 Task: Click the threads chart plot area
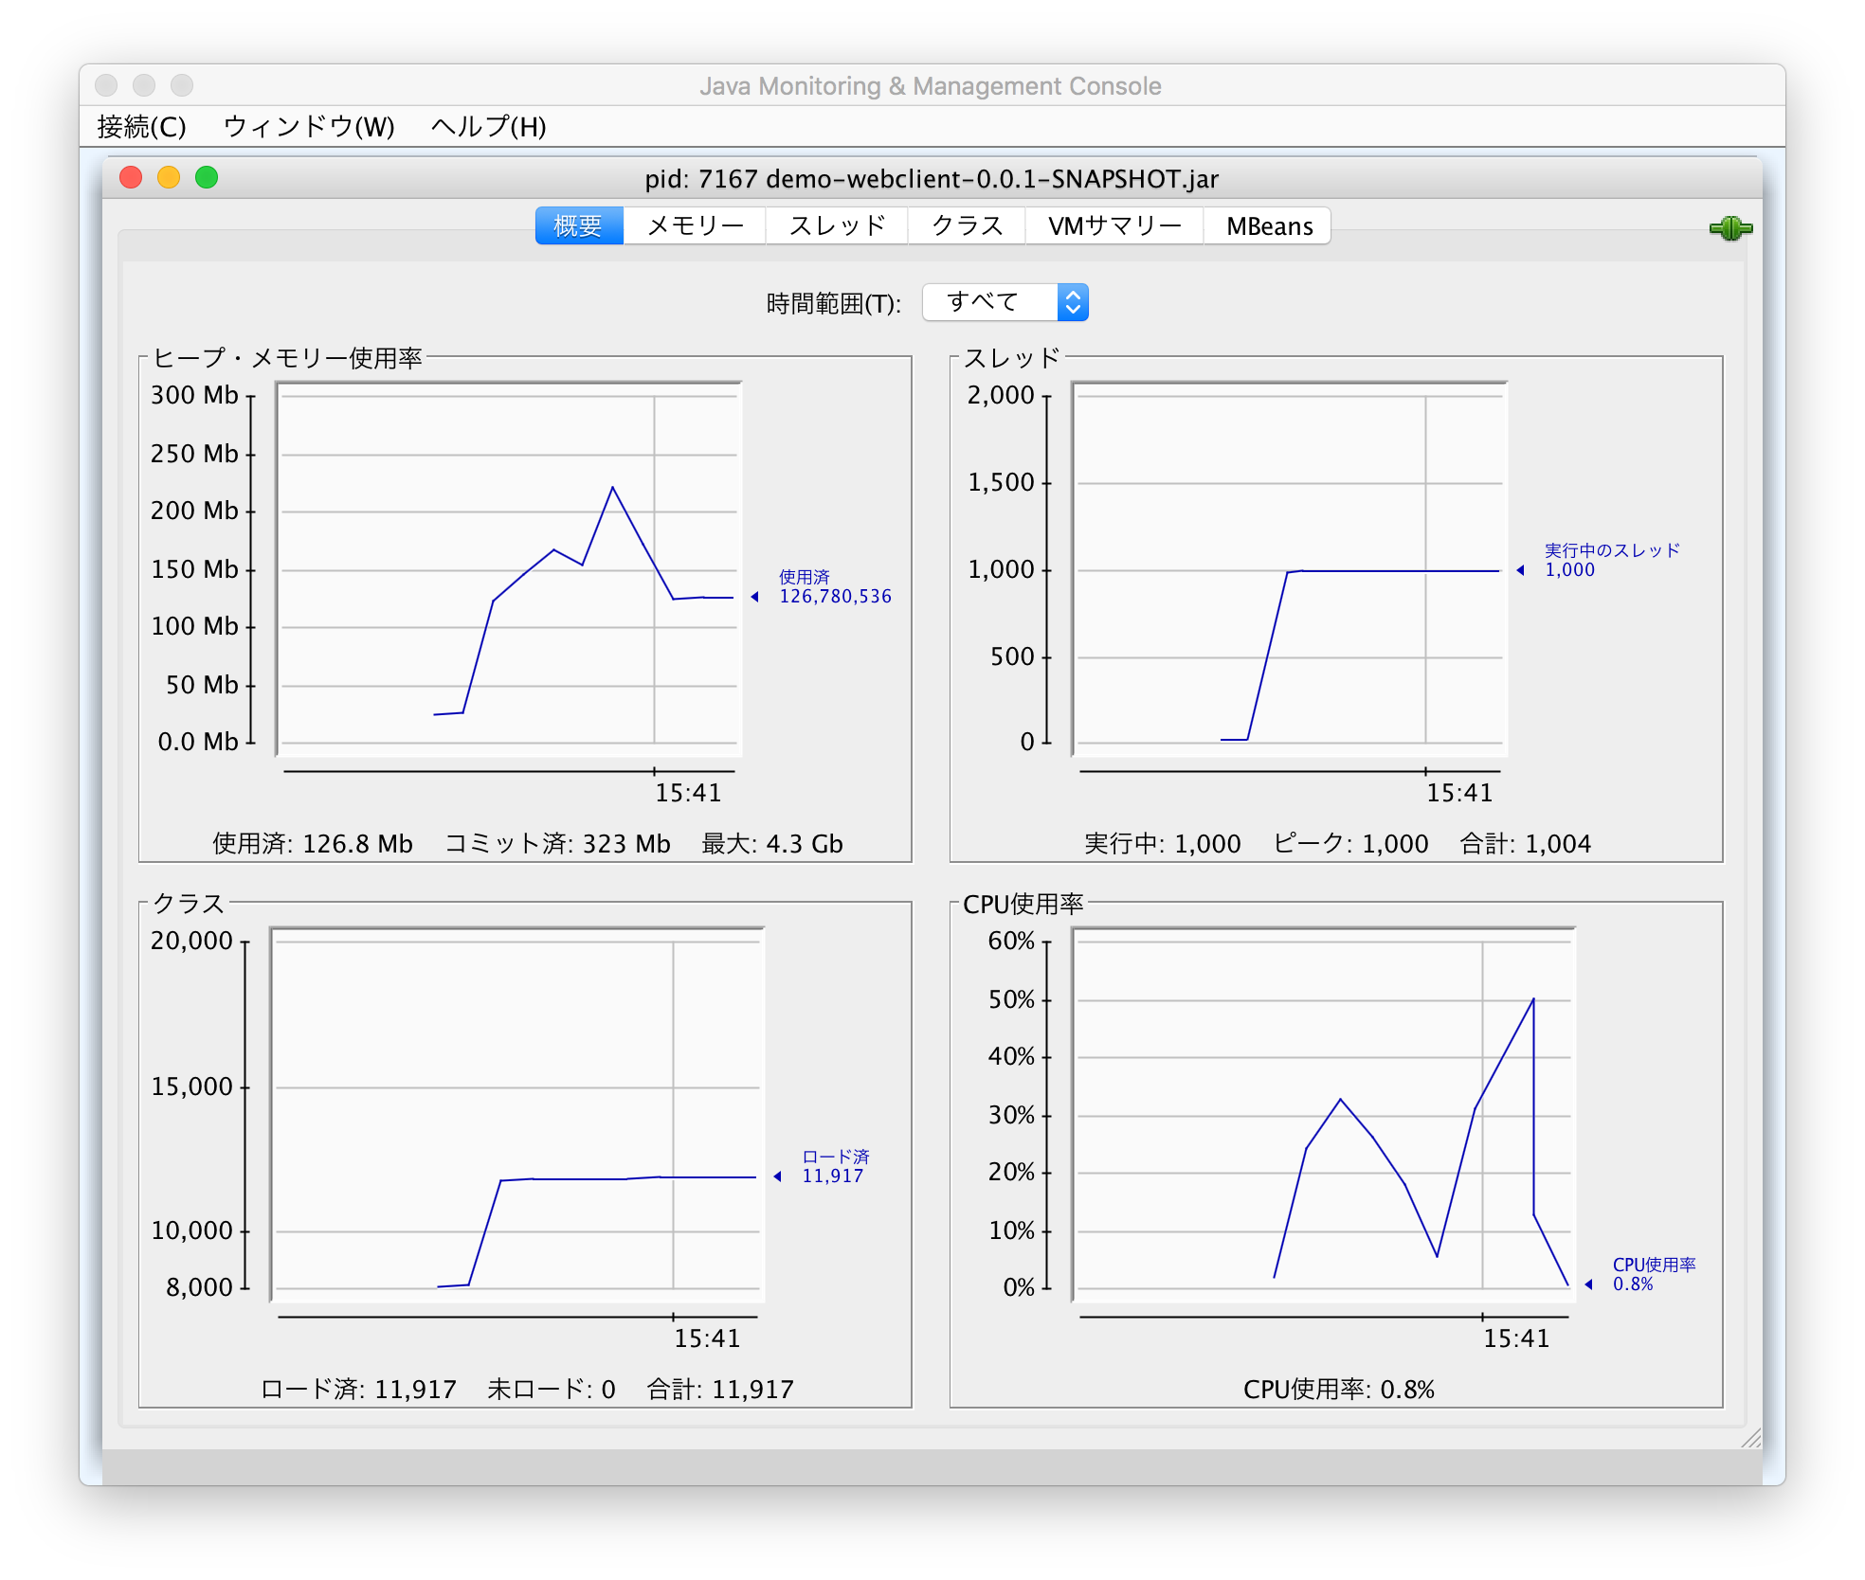click(x=1289, y=568)
